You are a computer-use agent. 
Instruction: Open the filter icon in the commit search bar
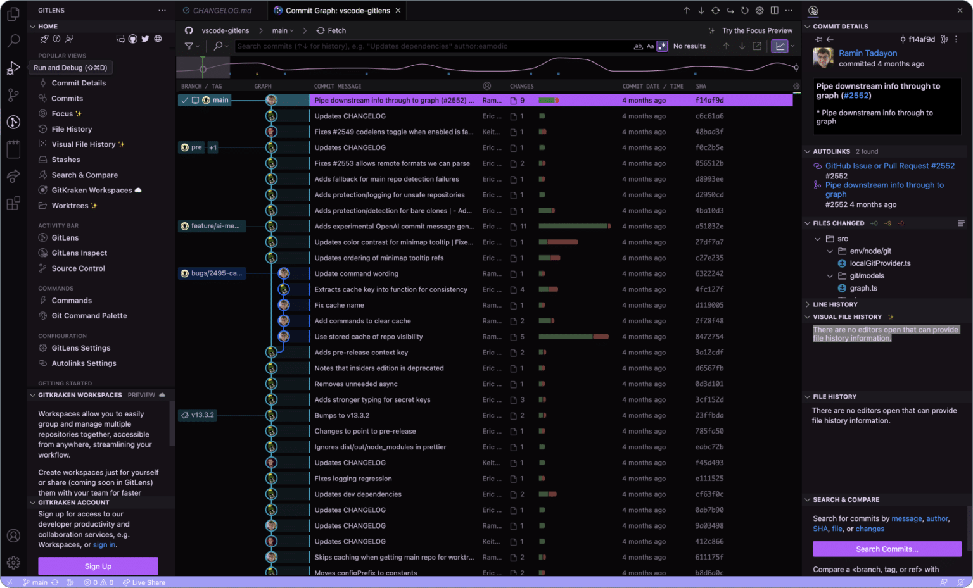tap(189, 46)
